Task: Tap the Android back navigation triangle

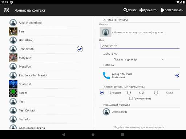Action: 63,135
